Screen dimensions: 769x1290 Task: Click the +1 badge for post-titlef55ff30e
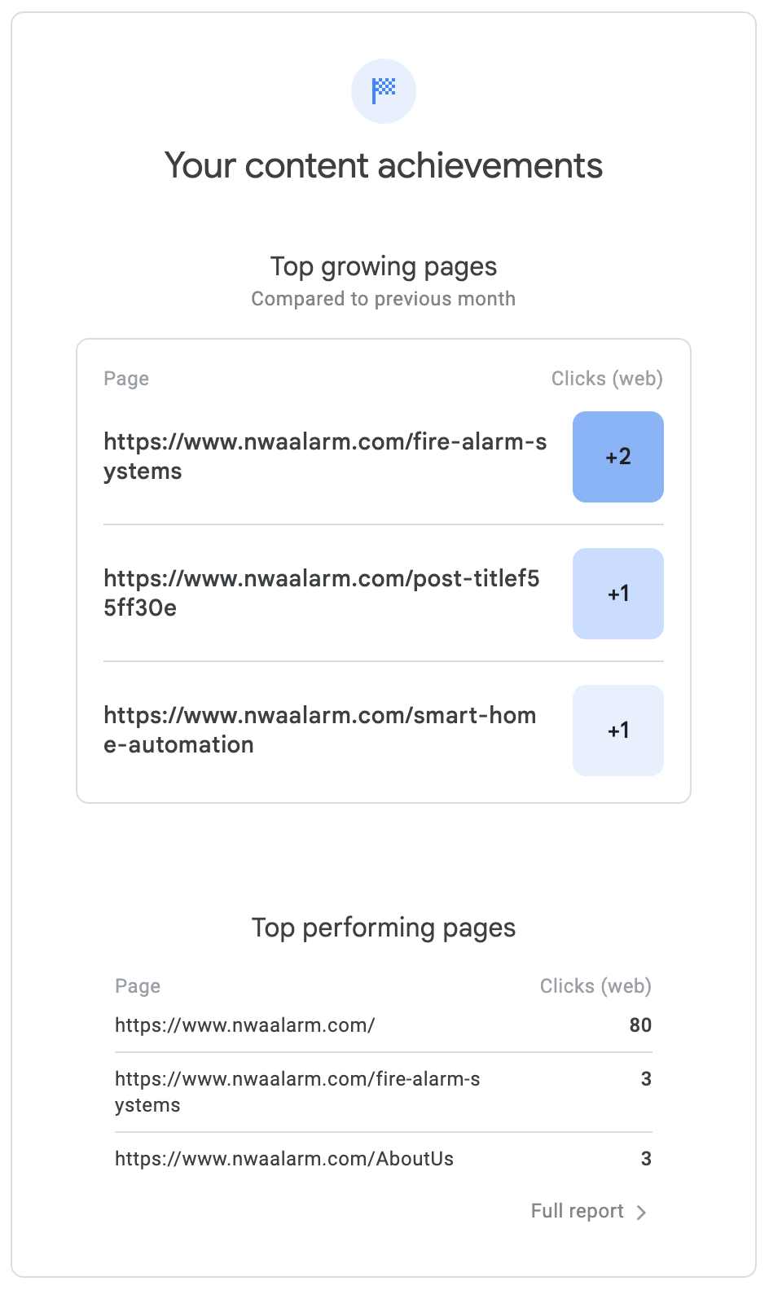click(617, 594)
